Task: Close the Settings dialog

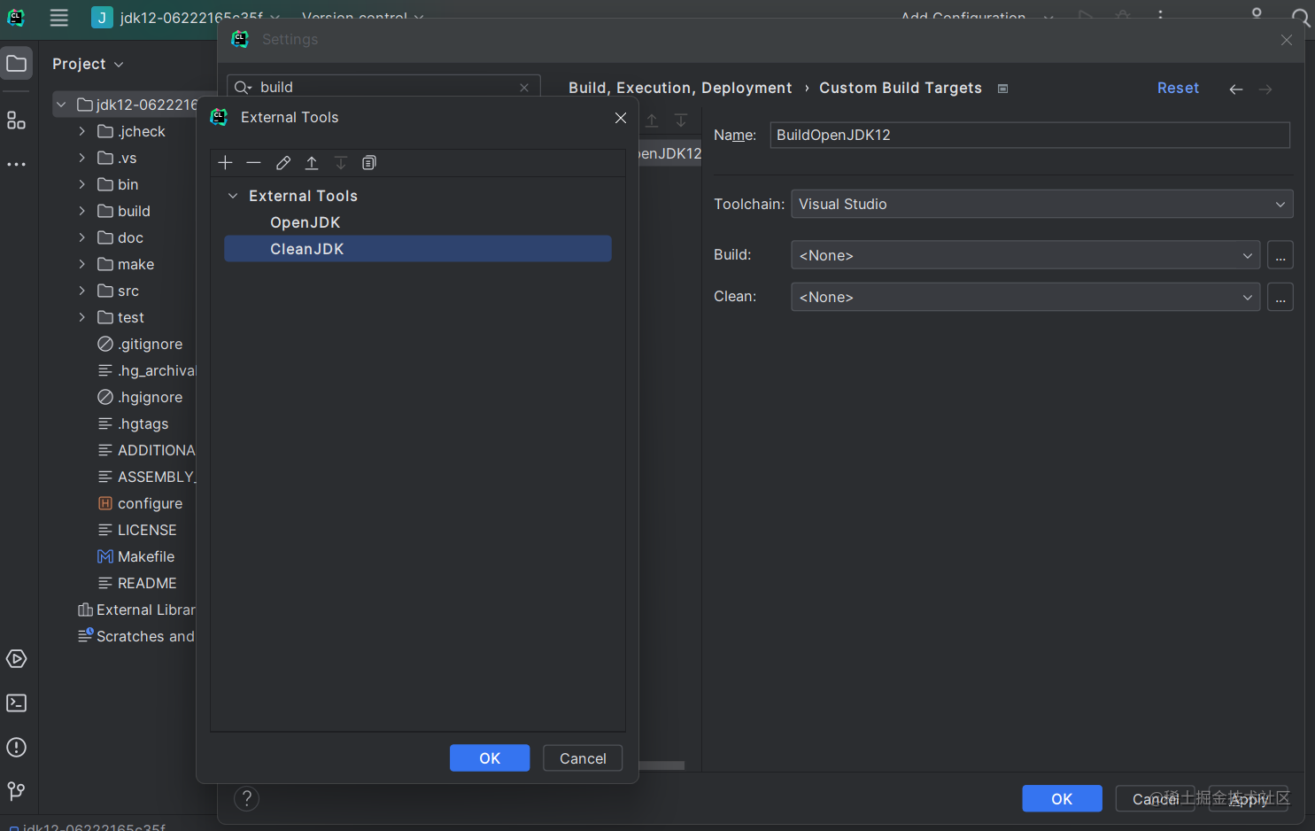Action: pos(1287,40)
